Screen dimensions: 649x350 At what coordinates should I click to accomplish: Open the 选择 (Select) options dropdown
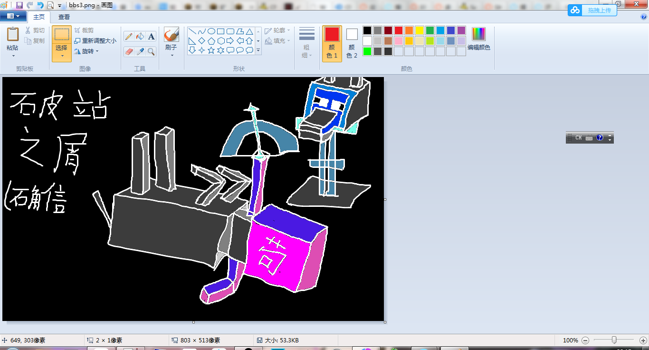(x=62, y=56)
